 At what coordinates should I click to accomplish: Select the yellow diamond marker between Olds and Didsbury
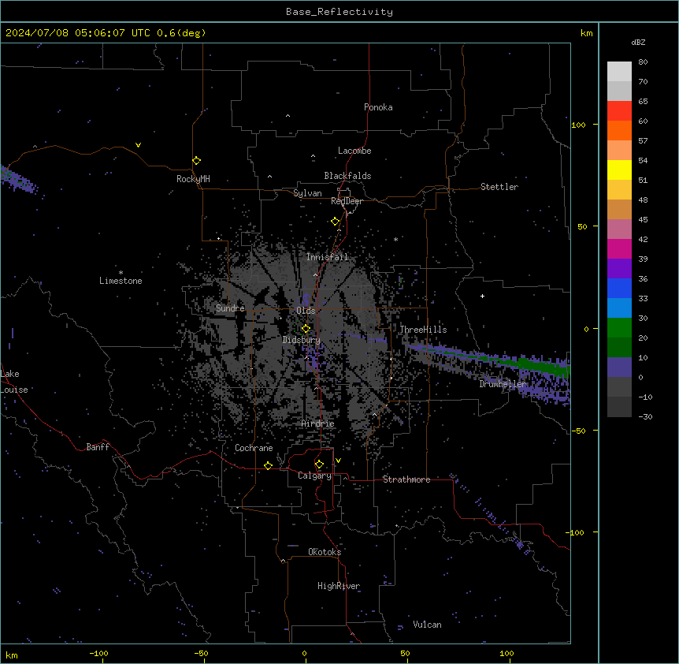tap(306, 329)
